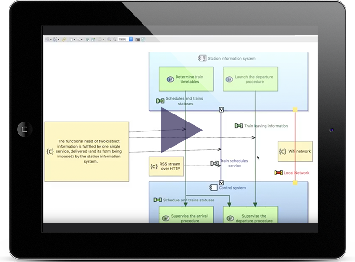Click the camera export-image toolbar icon

(138, 40)
